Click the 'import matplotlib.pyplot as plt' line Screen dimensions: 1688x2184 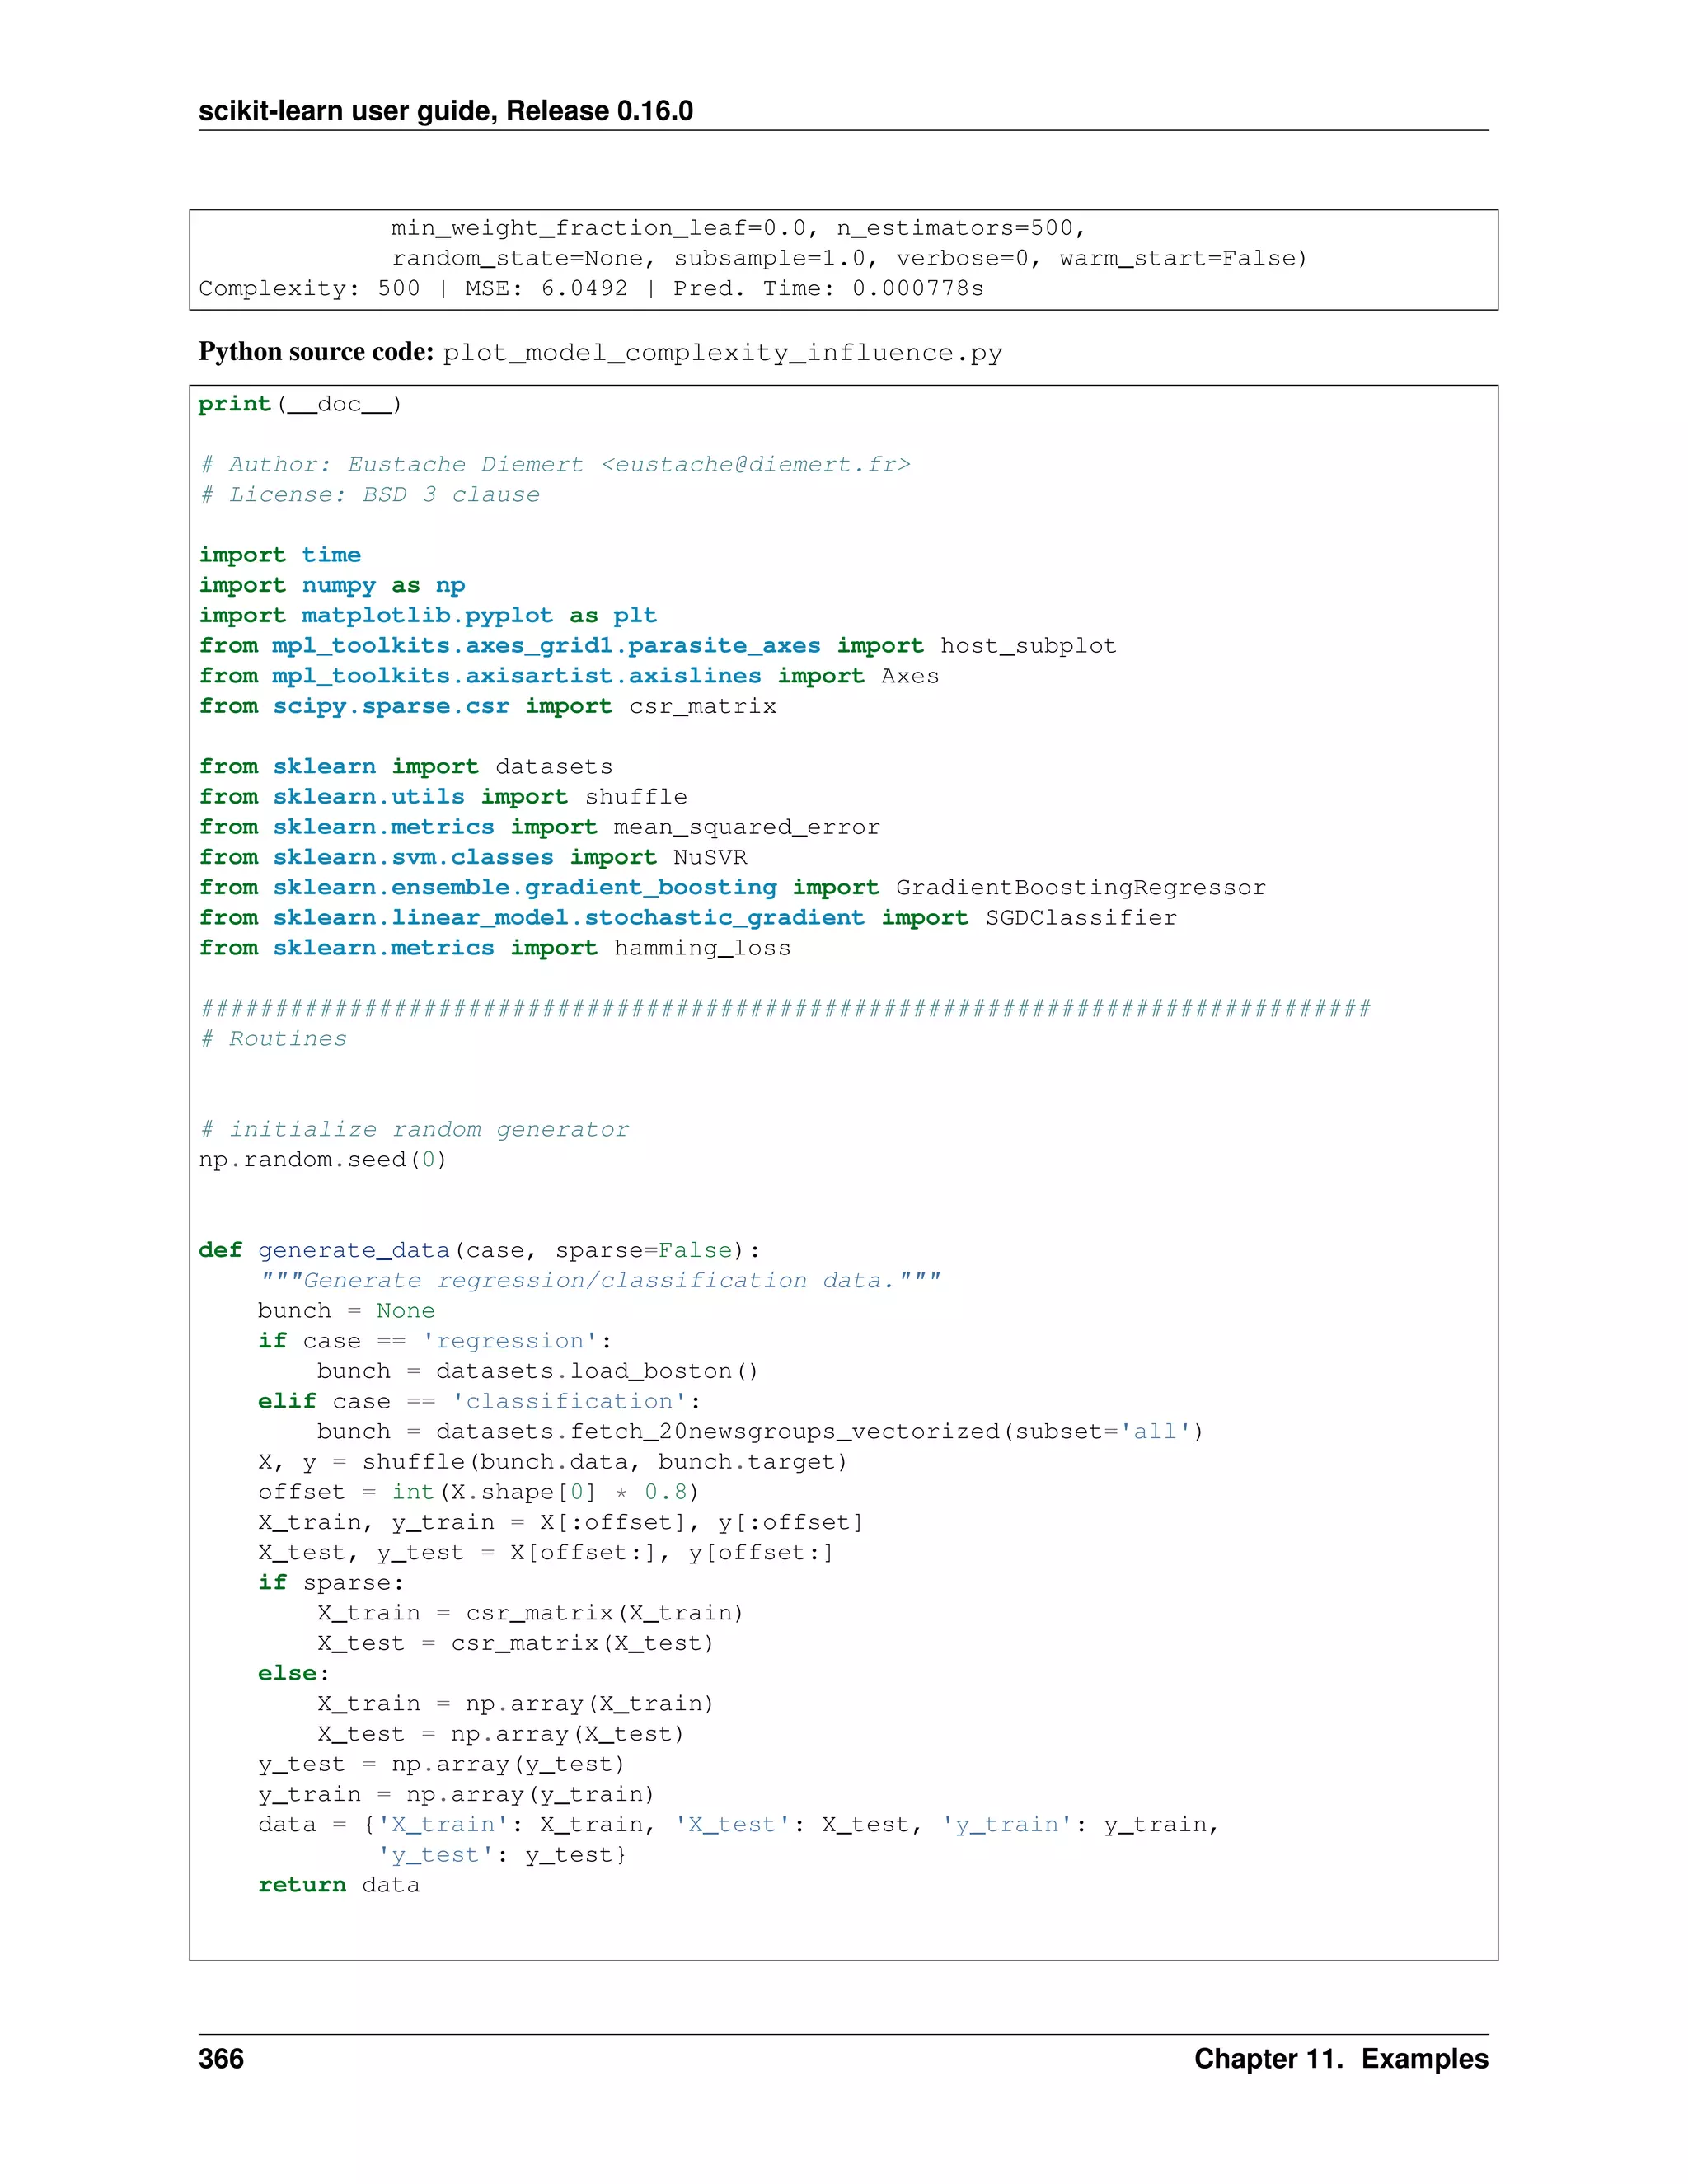coord(428,615)
